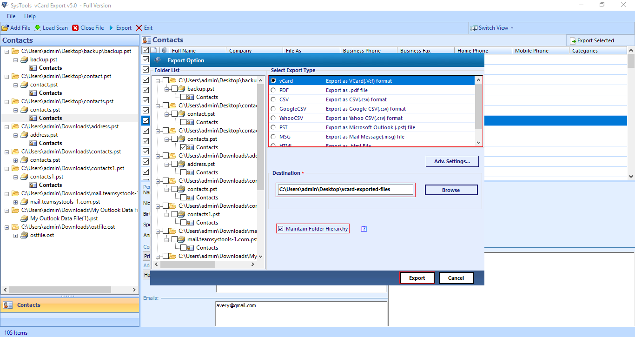Click the Contacts icon in bottom-left pane
The image size is (635, 337).
pos(8,305)
